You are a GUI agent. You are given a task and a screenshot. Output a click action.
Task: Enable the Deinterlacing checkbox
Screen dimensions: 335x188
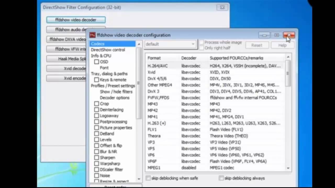pyautogui.click(x=97, y=110)
